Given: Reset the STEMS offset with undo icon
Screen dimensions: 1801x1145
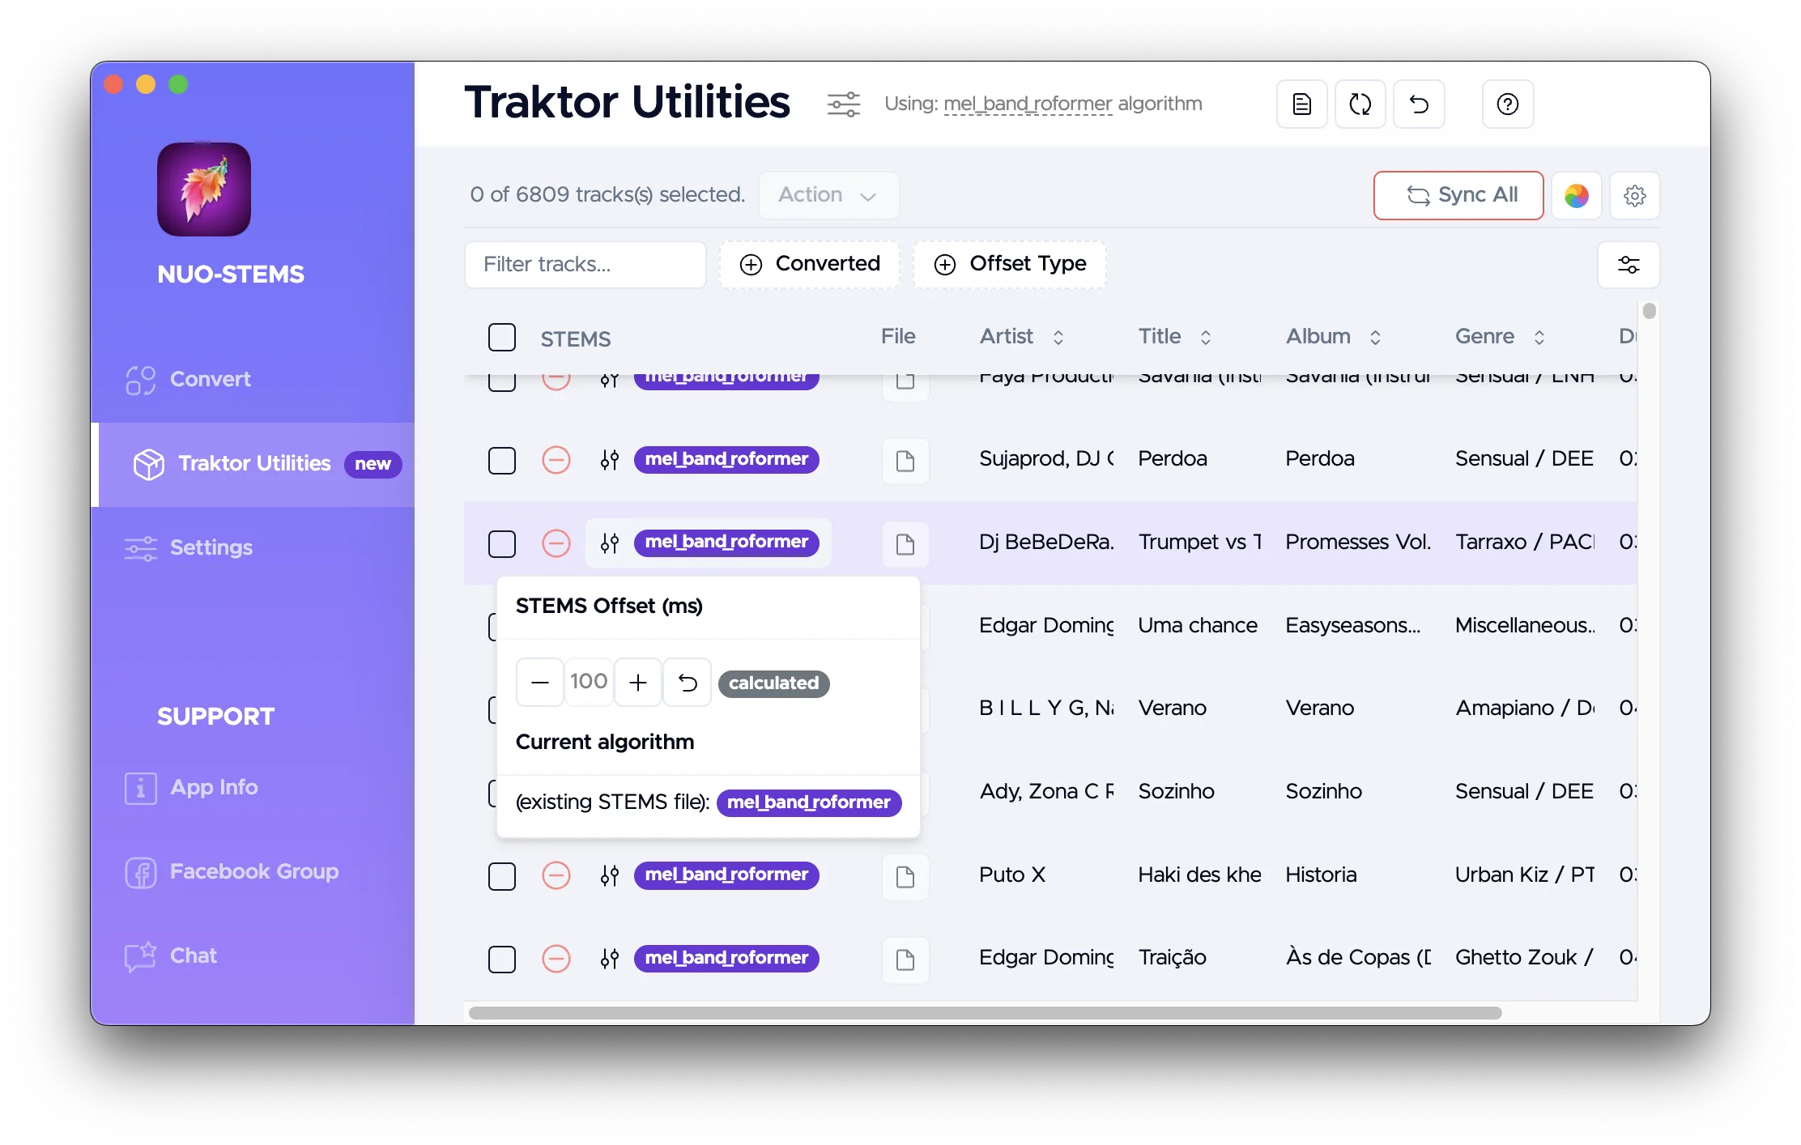Looking at the screenshot, I should pyautogui.click(x=688, y=683).
